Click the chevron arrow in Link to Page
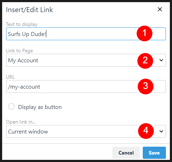Image resolution: width=172 pixels, height=162 pixels. point(161,60)
